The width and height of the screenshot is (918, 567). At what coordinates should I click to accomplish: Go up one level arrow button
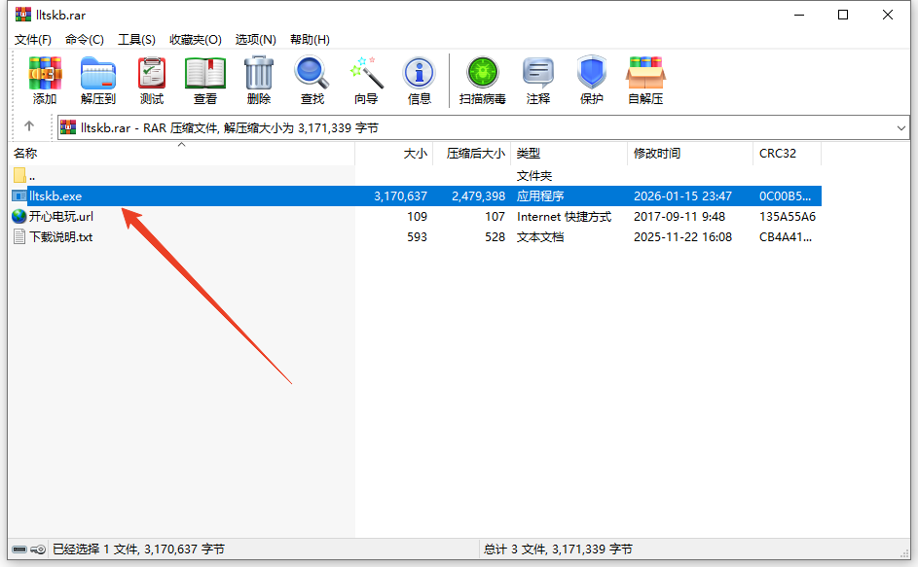[29, 126]
